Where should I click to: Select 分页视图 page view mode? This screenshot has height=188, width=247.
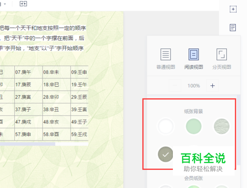click(222, 59)
